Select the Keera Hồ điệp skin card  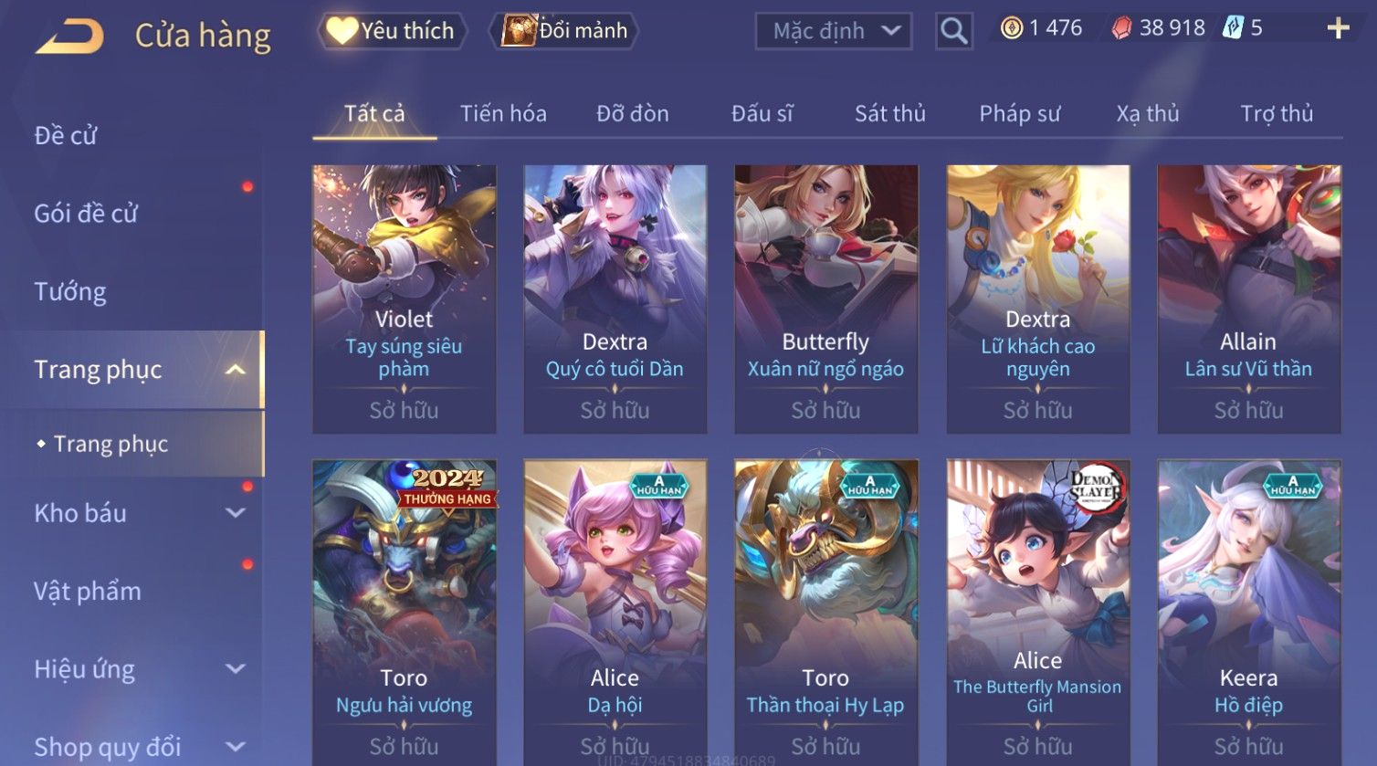click(x=1248, y=612)
